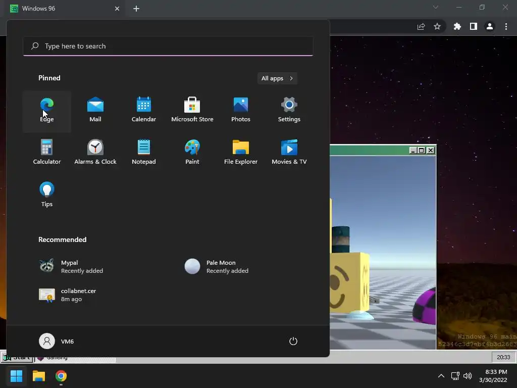517x388 pixels.
Task: Click the Chrome share page icon
Action: point(421,27)
